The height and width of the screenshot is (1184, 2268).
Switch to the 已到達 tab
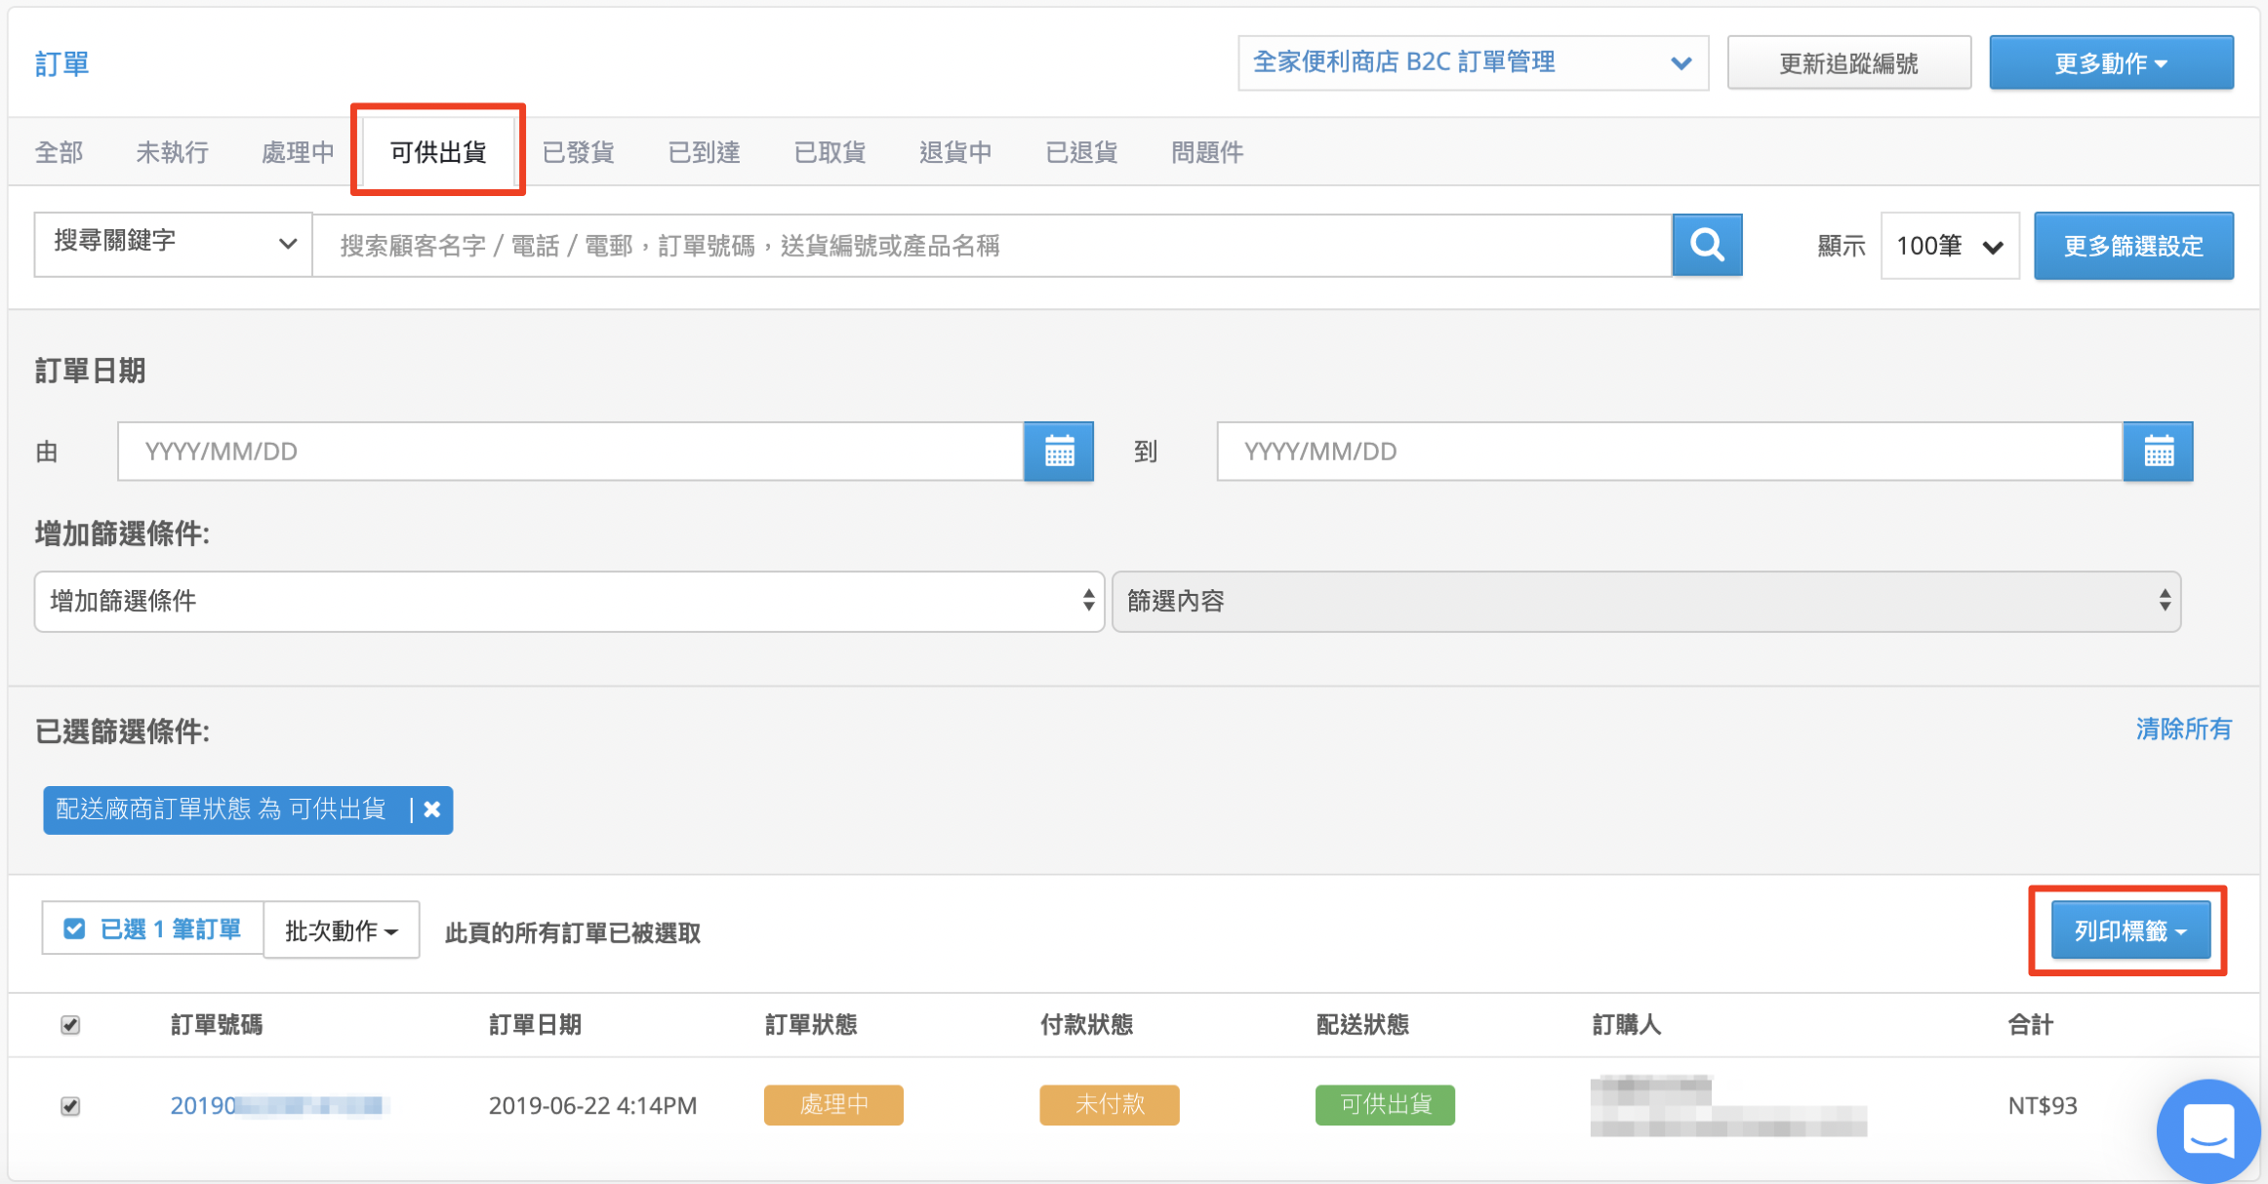click(704, 152)
